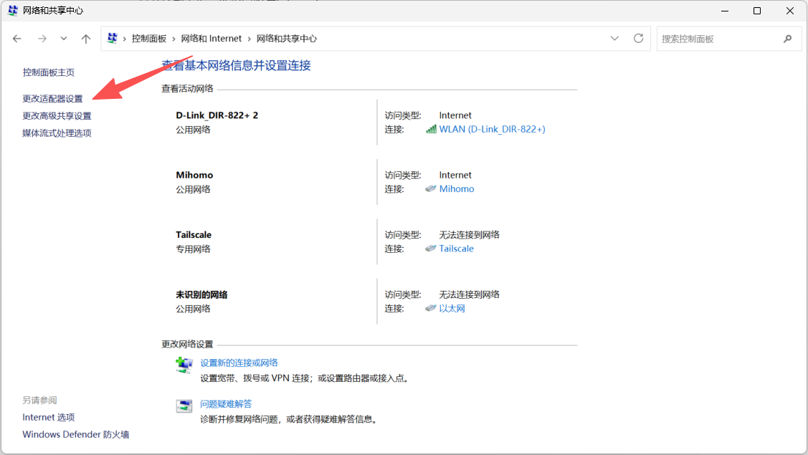Click the new connection setup icon

coord(184,365)
